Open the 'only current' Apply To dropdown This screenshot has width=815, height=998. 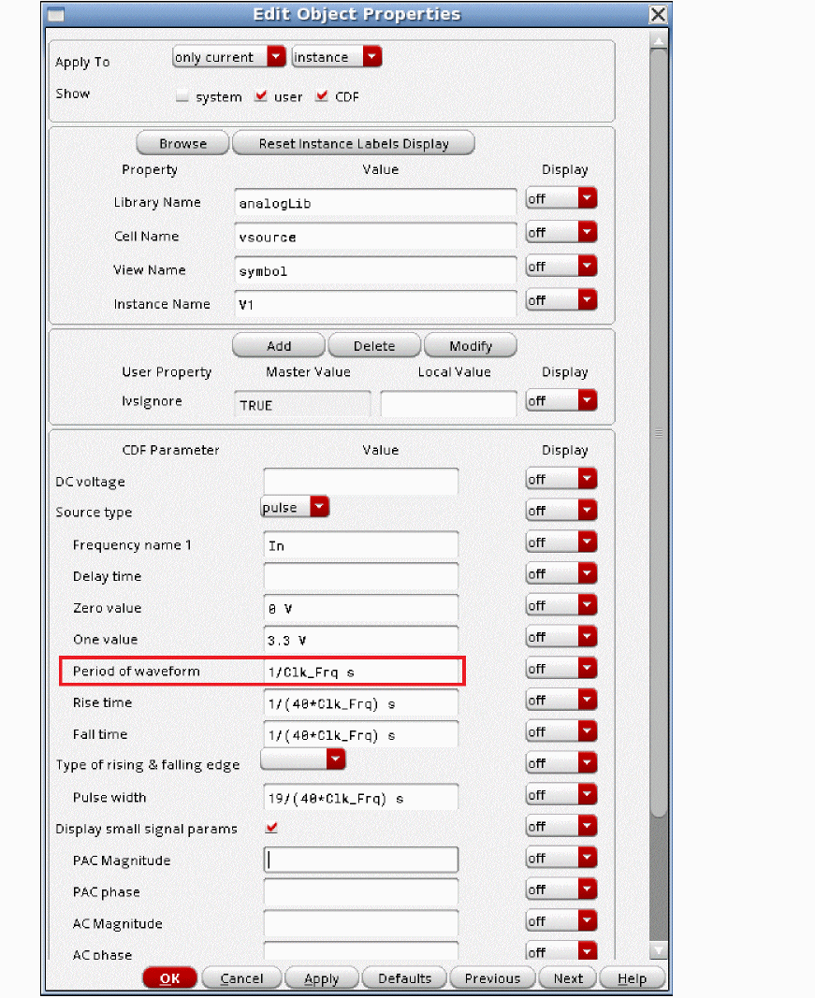coord(229,57)
